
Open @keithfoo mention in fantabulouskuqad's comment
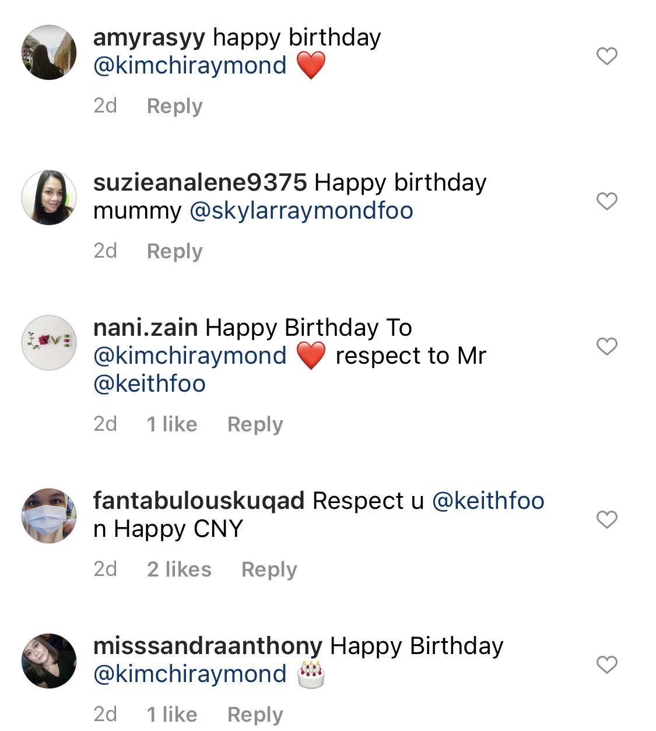tap(488, 501)
